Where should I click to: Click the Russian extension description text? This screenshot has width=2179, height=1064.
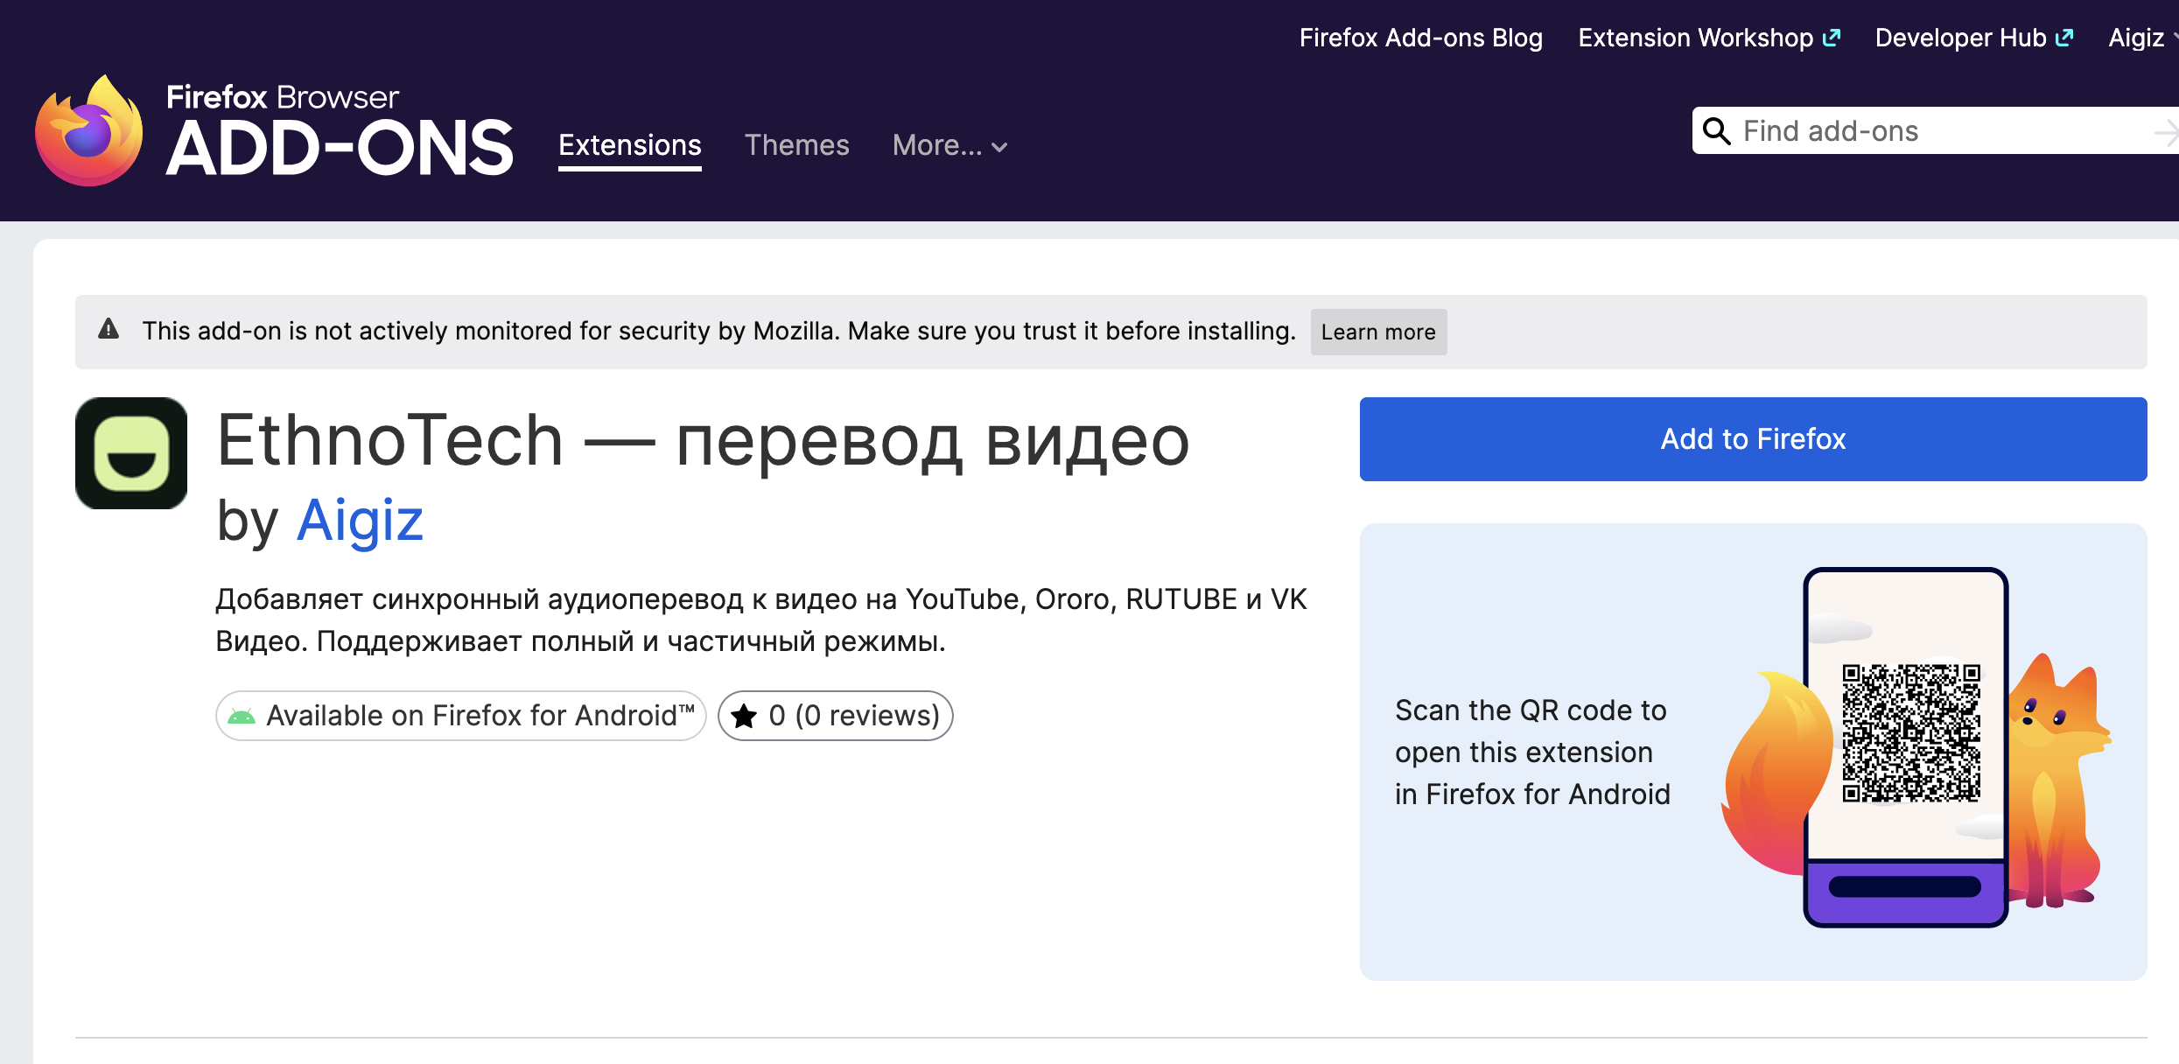coord(761,620)
